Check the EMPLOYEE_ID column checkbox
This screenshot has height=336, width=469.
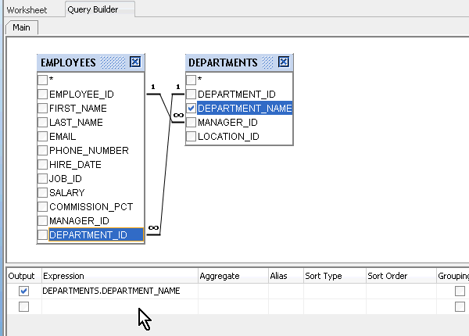pos(42,95)
